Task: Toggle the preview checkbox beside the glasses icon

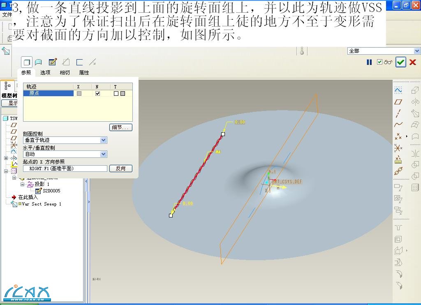Action: coord(380,62)
